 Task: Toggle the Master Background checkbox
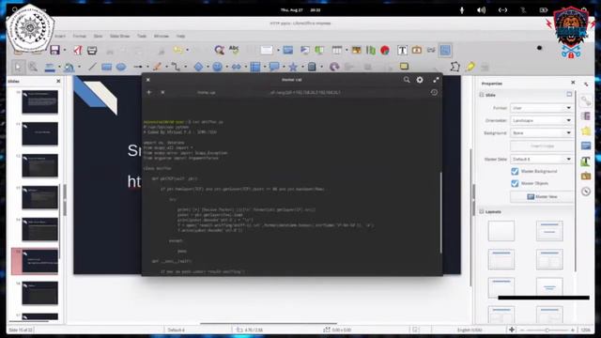[x=515, y=171]
